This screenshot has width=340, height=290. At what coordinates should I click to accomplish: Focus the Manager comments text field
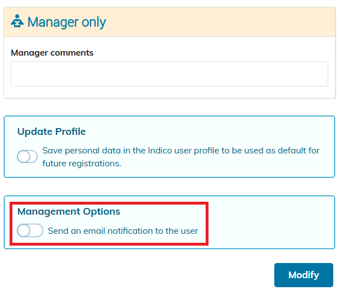[169, 74]
